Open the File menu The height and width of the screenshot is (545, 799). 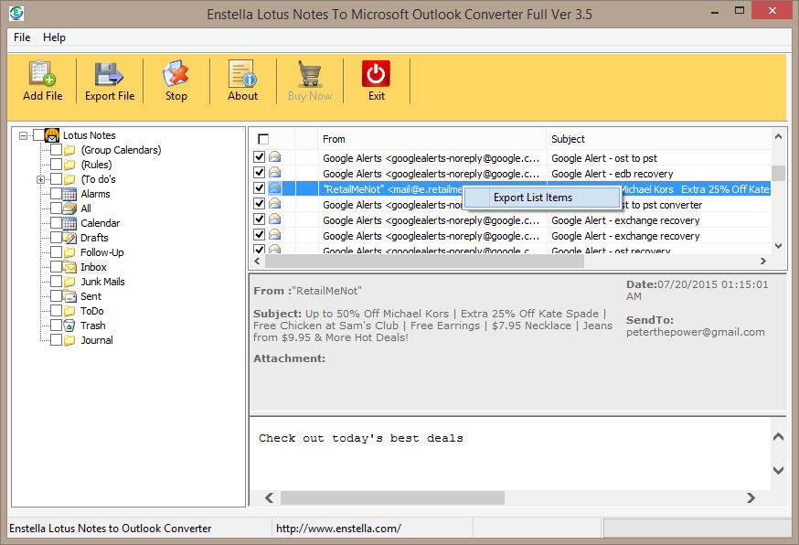pyautogui.click(x=22, y=37)
